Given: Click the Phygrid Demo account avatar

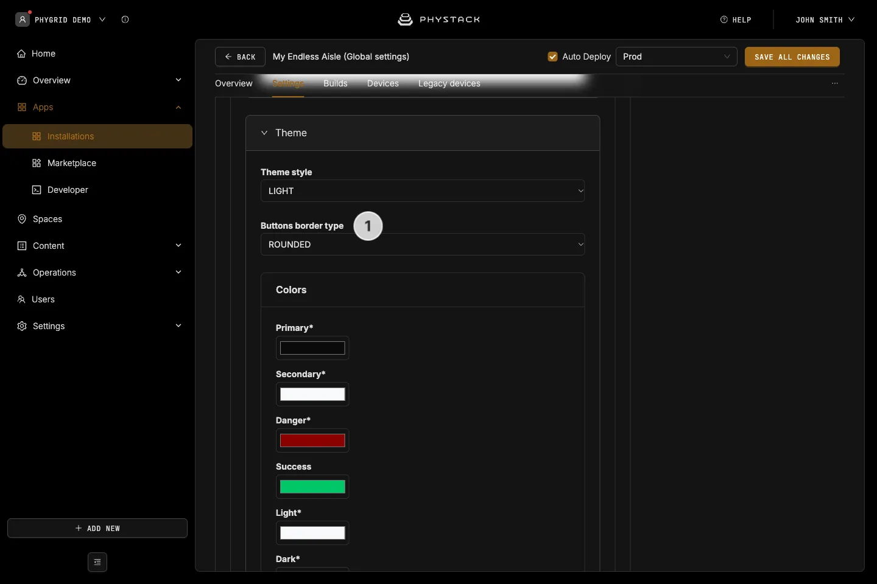Looking at the screenshot, I should 23,19.
